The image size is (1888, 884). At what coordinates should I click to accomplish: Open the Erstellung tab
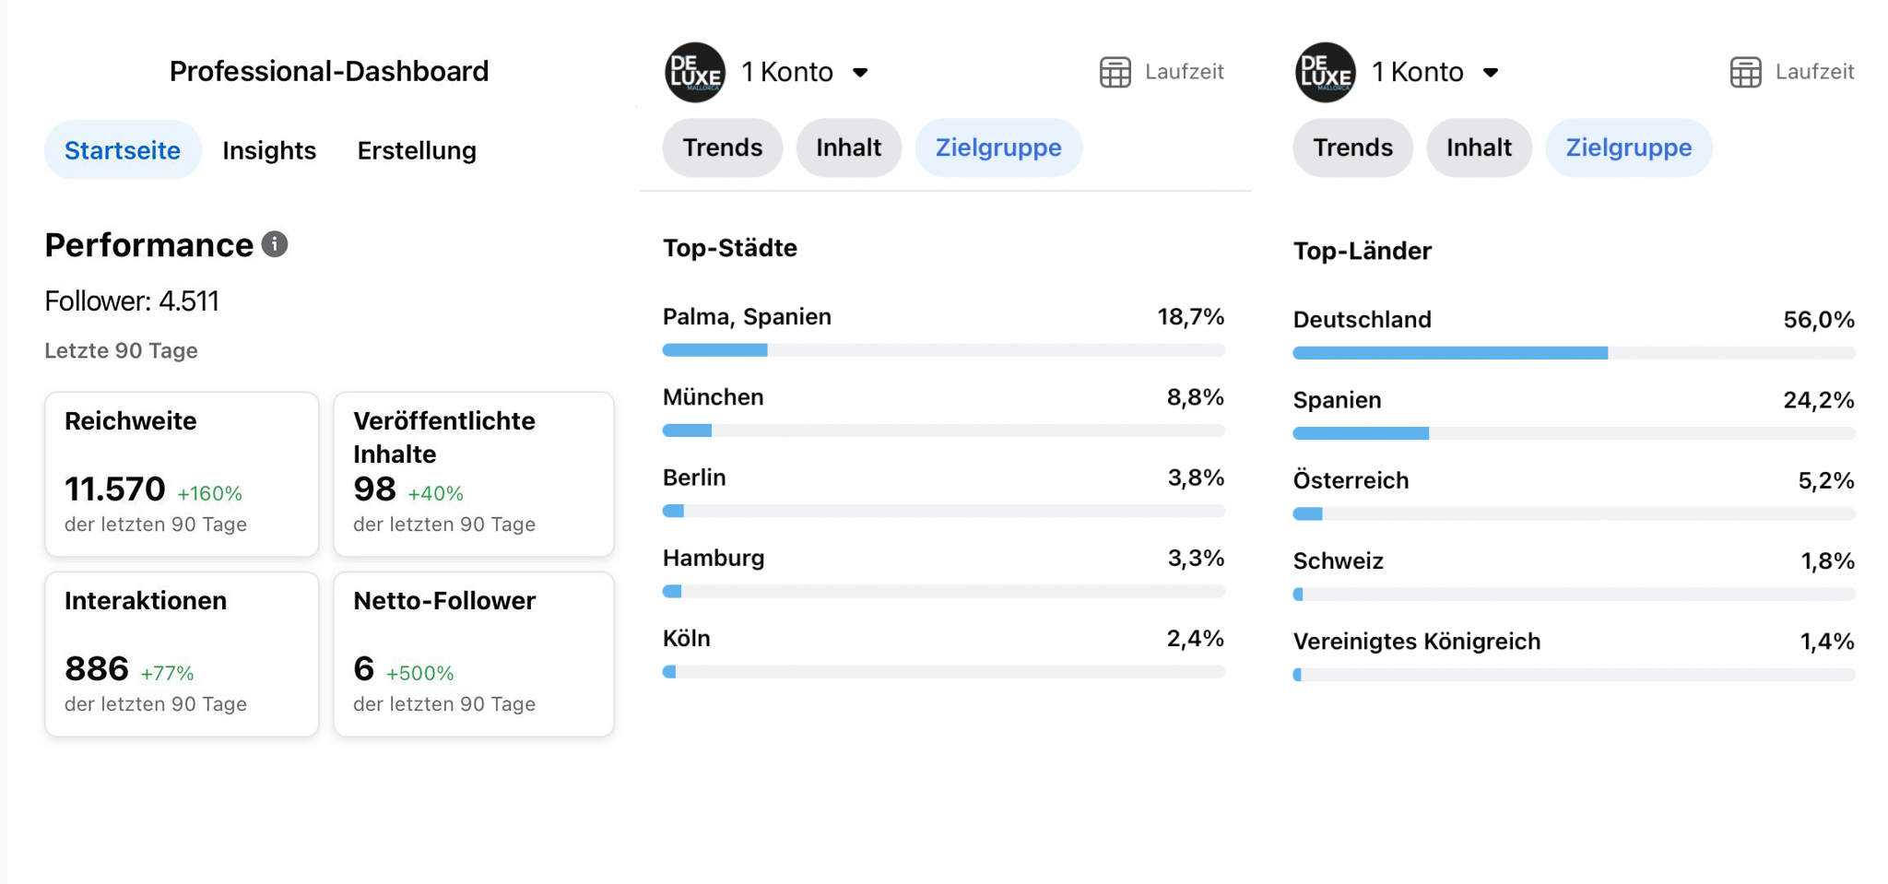(x=417, y=150)
